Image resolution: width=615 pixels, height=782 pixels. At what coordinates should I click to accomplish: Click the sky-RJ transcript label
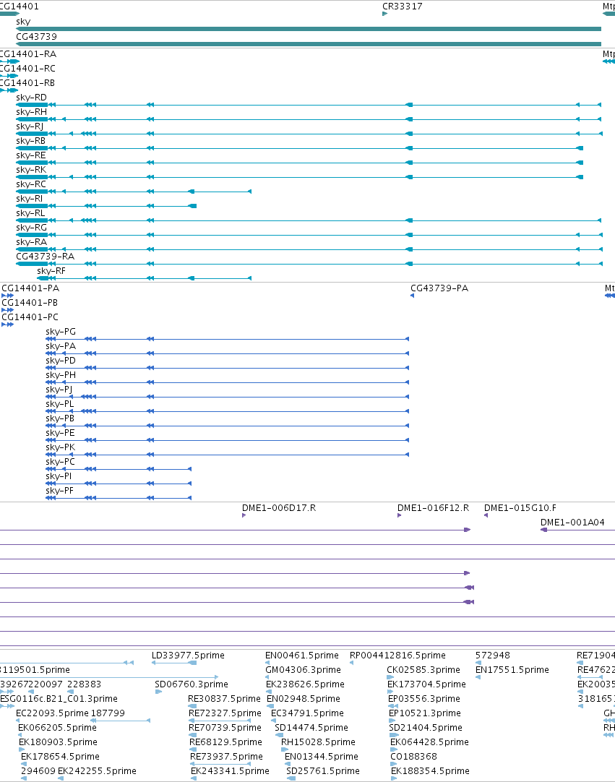click(x=30, y=126)
